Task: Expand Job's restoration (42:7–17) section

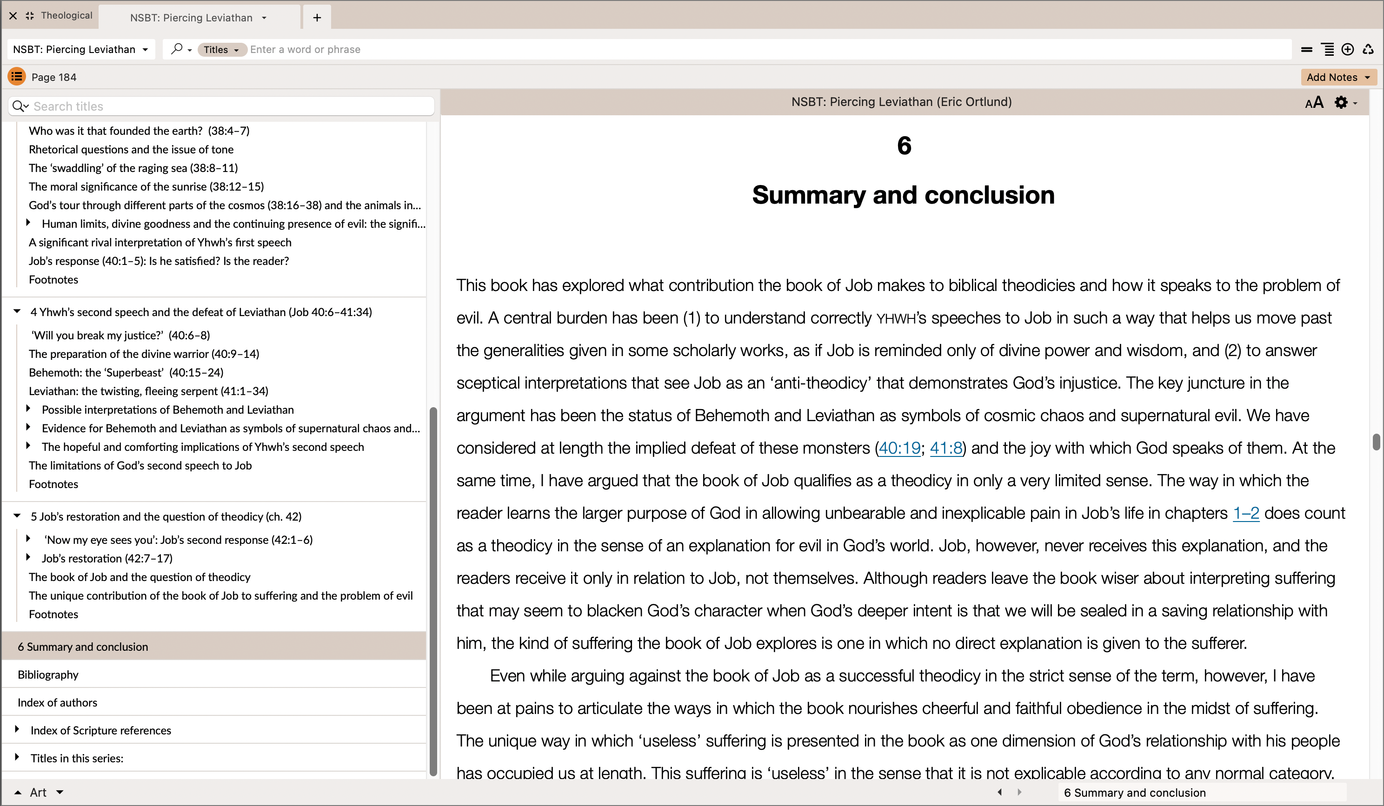Action: coord(28,557)
